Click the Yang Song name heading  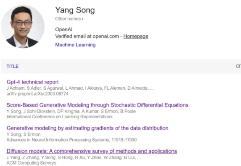pyautogui.click(x=75, y=10)
